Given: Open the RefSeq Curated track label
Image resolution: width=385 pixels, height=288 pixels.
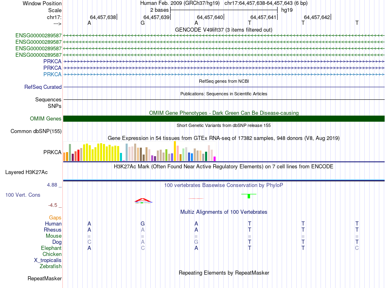Looking at the screenshot, I should tap(43, 87).
